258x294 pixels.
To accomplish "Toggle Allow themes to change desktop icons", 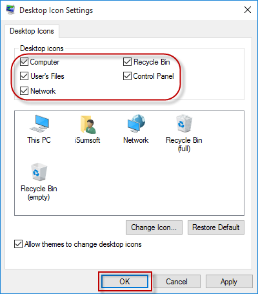I will coord(18,244).
